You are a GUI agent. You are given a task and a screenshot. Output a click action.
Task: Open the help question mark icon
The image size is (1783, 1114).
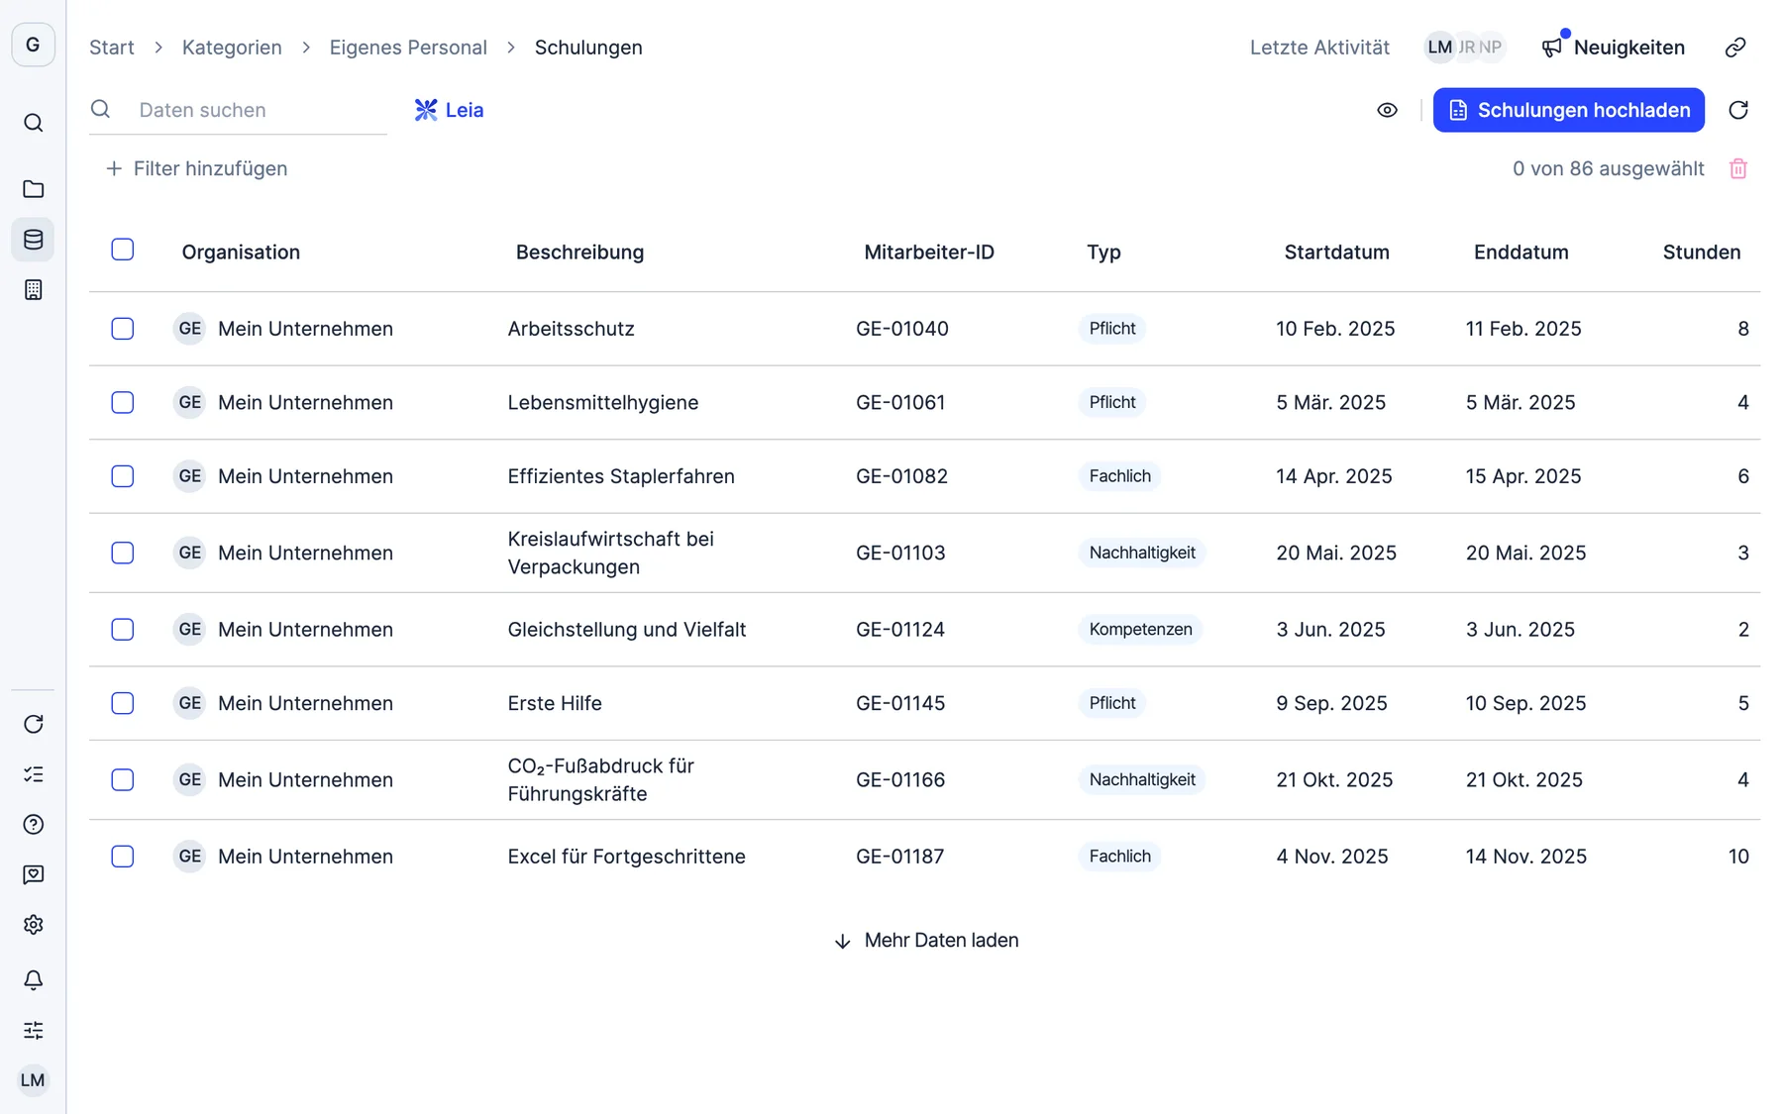coord(33,825)
